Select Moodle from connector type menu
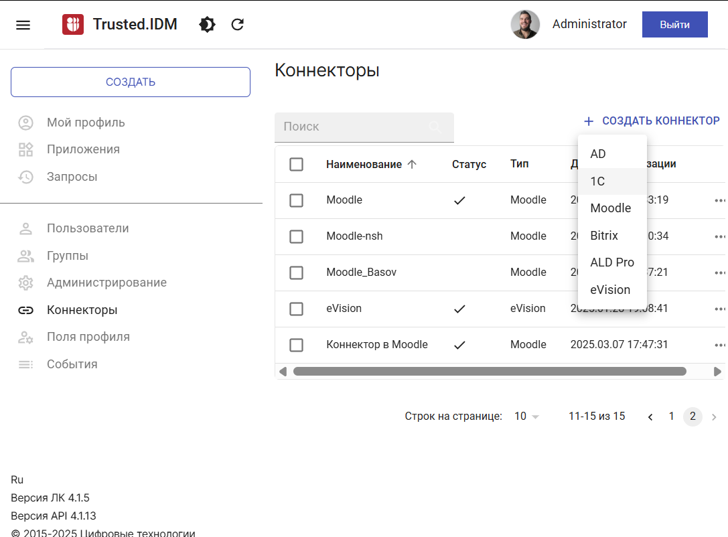 [x=612, y=208]
